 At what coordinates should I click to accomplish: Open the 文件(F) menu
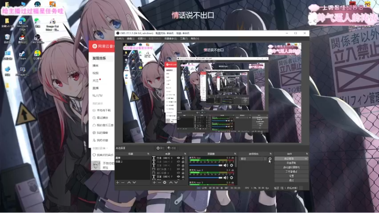(x=120, y=39)
